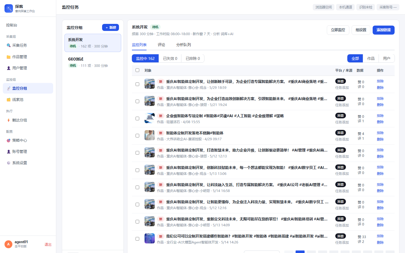Switch to the 评论 tab
The height and width of the screenshot is (253, 405).
(161, 45)
